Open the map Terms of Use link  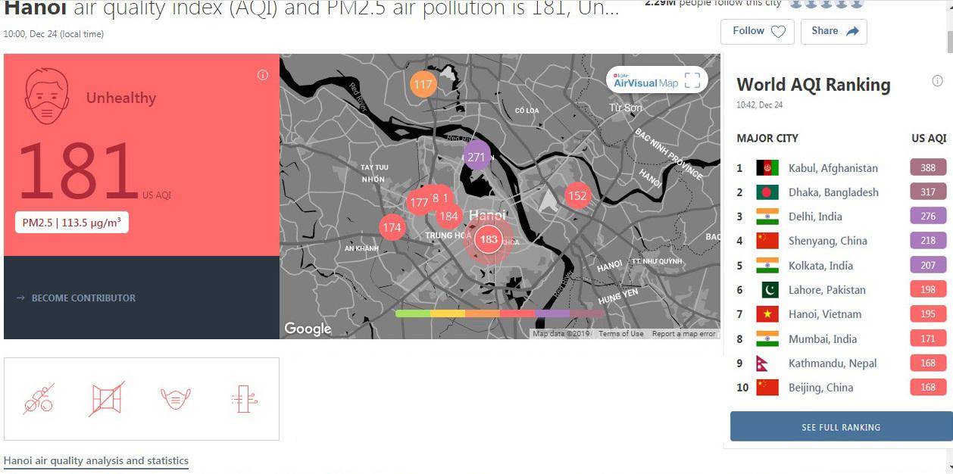point(620,334)
